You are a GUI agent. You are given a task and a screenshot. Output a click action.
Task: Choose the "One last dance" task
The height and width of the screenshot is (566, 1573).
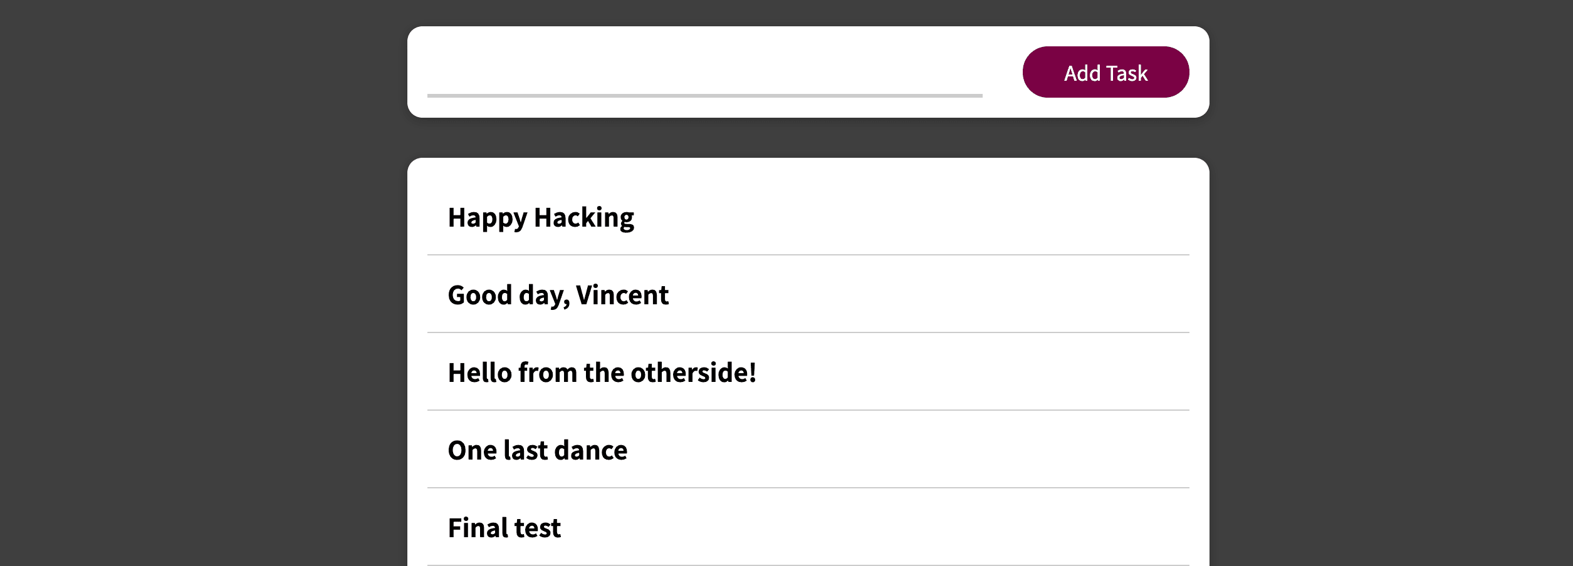click(x=537, y=450)
